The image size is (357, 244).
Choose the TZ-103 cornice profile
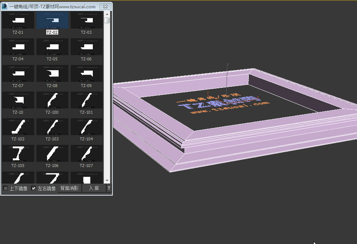[x=52, y=127]
